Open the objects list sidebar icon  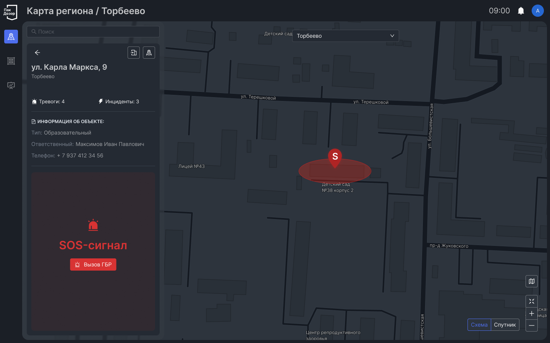pyautogui.click(x=11, y=61)
